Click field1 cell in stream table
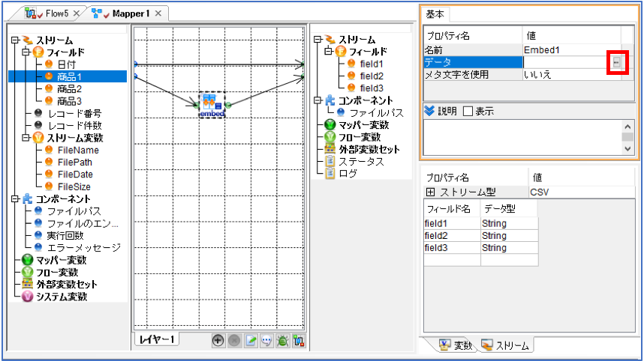644x361 pixels. click(452, 223)
